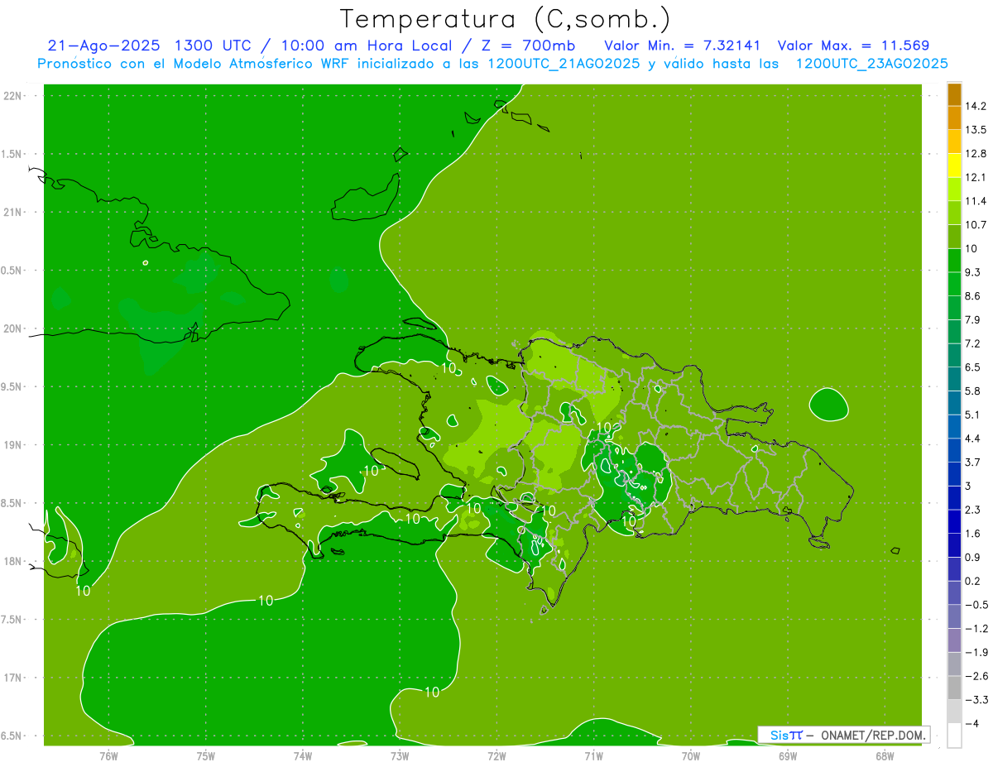Pick the blue swatch between 3.7 and 4.4
Image resolution: width=993 pixels, height=767 pixels.
tap(954, 450)
